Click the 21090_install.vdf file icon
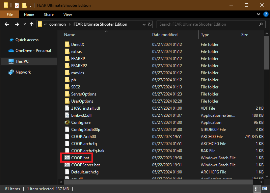The height and width of the screenshot is (193, 270). tap(67, 108)
